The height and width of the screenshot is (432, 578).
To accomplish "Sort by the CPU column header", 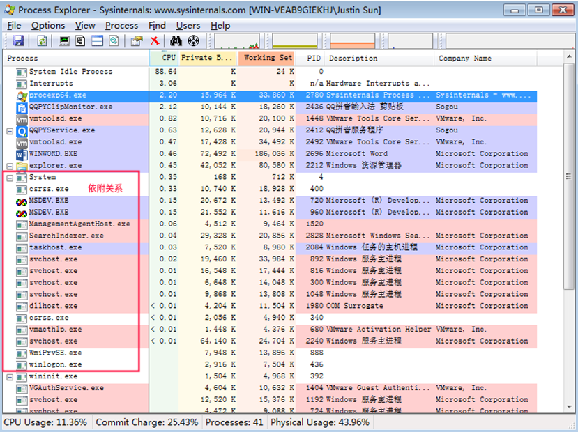I will (x=164, y=59).
